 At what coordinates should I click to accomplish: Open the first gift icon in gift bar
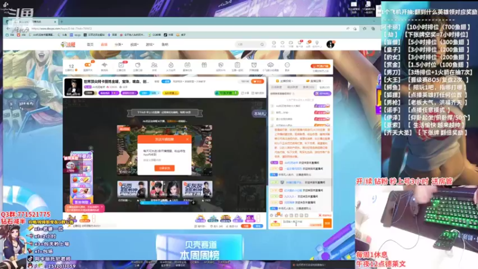pyautogui.click(x=200, y=218)
